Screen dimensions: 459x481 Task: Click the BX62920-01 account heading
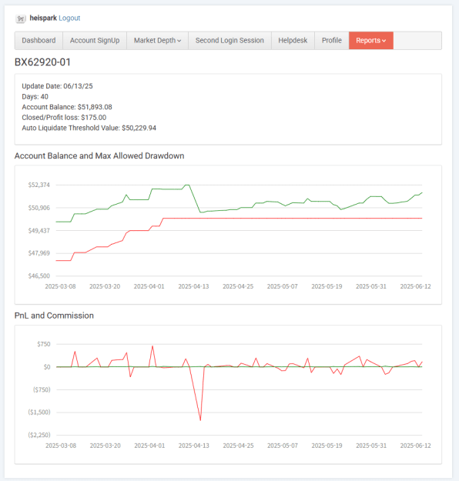[x=42, y=62]
